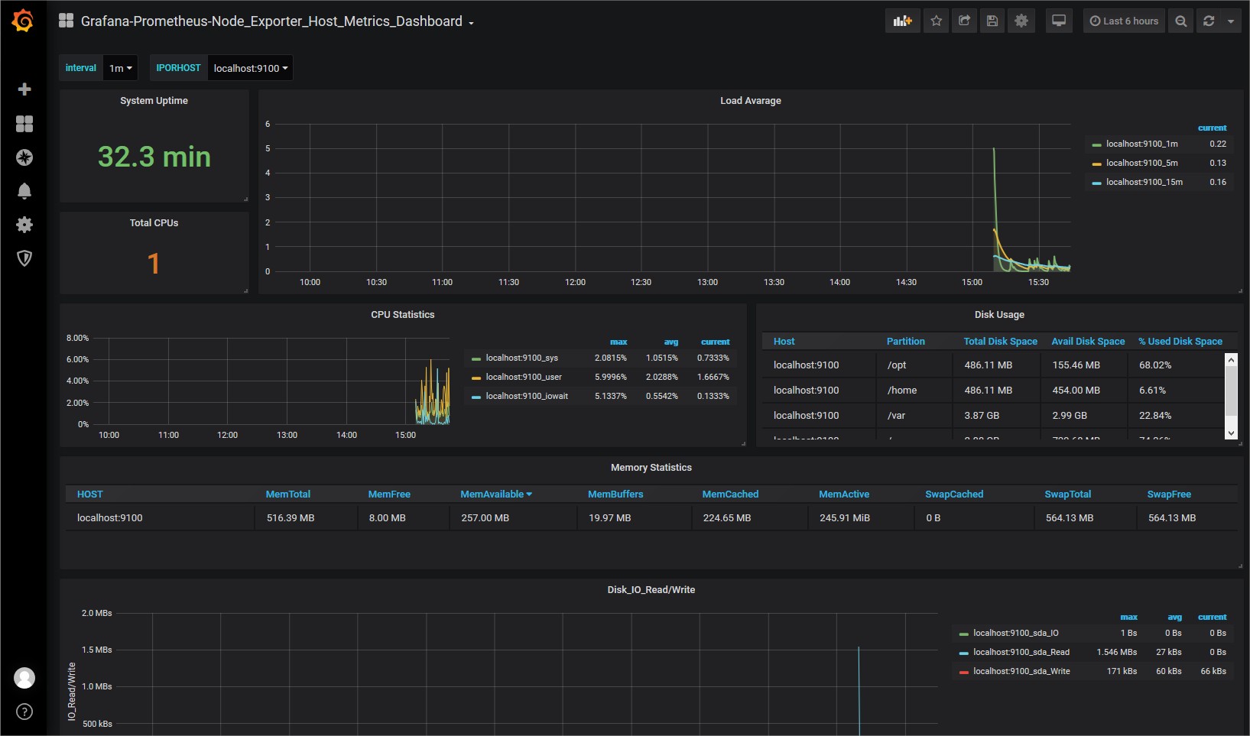Change color of localhost:9100_user yellow swatch

[x=476, y=378]
